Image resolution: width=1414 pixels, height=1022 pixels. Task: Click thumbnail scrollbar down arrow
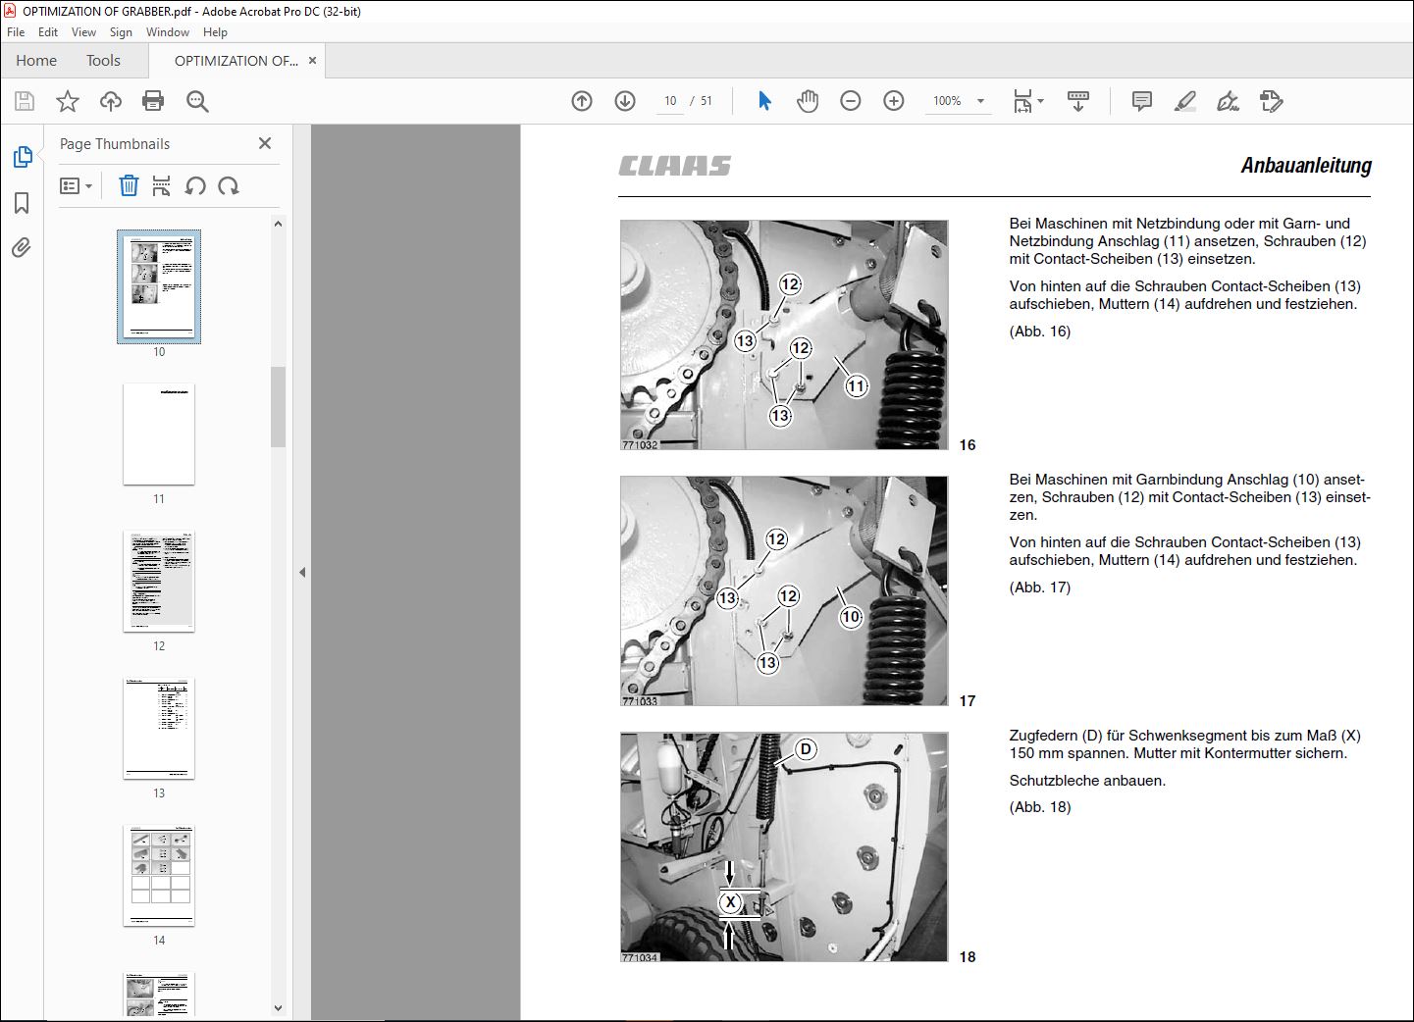(278, 1007)
